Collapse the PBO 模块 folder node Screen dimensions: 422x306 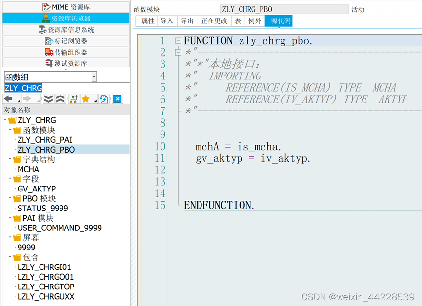(x=10, y=198)
